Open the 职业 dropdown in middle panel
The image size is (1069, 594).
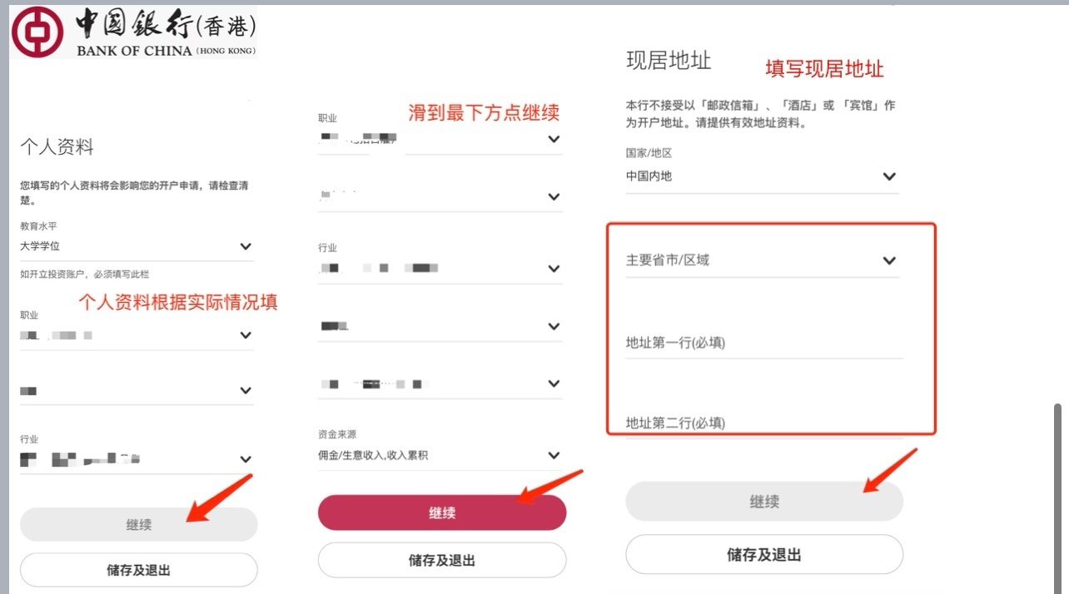click(440, 139)
